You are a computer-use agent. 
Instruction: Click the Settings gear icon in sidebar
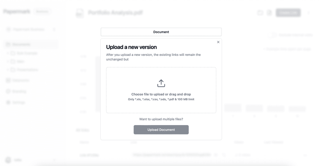point(8,102)
